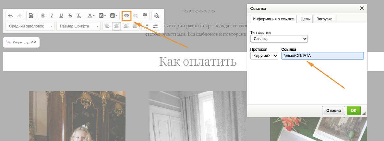The width and height of the screenshot is (384, 141).
Task: Open the Загрузка tab
Action: coord(324,19)
